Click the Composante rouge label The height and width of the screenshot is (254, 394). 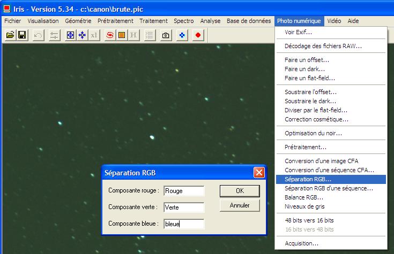point(133,190)
